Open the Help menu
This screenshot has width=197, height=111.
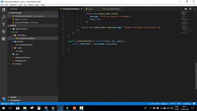43,5
